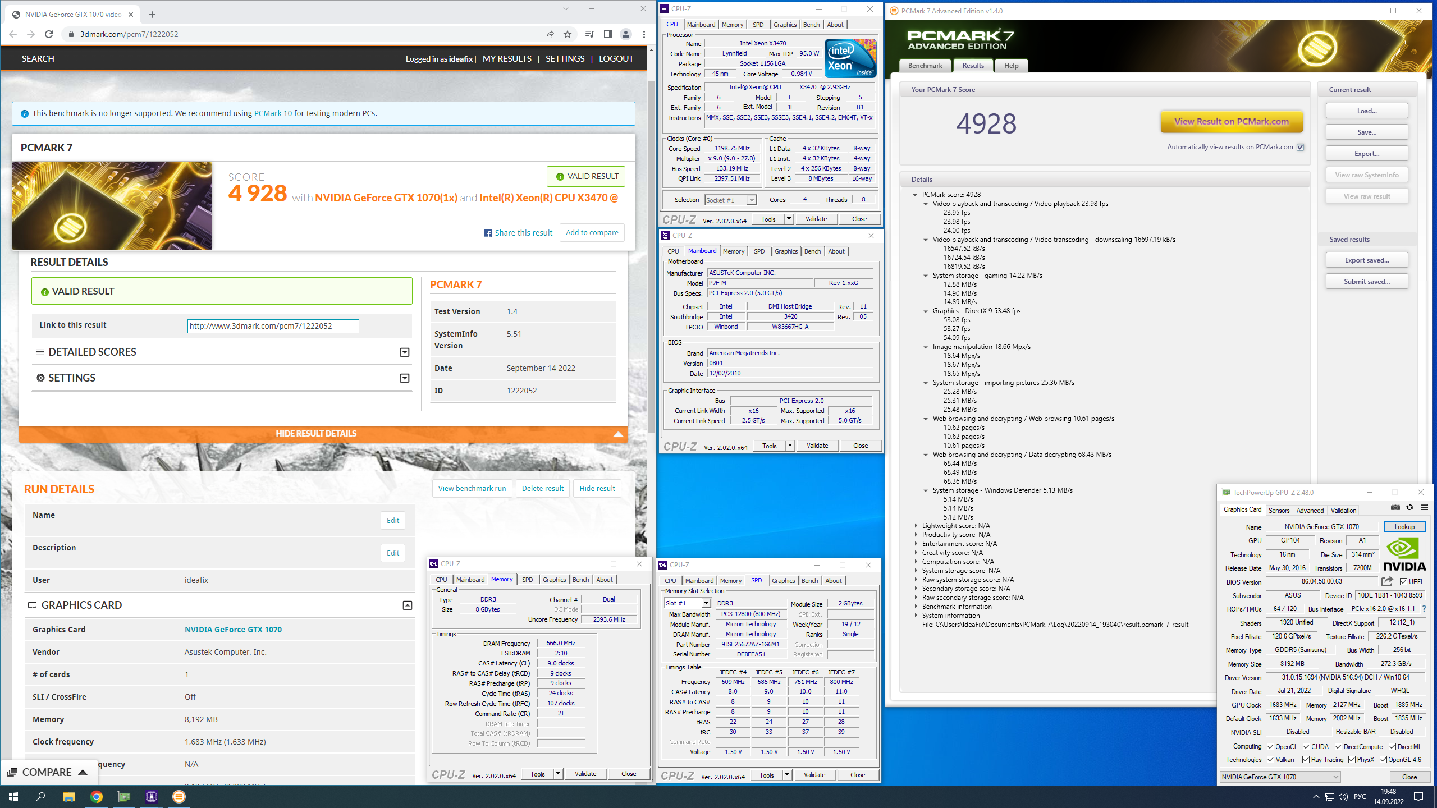
Task: Click the BIOS export share icon in GPU-Z
Action: pyautogui.click(x=1387, y=581)
